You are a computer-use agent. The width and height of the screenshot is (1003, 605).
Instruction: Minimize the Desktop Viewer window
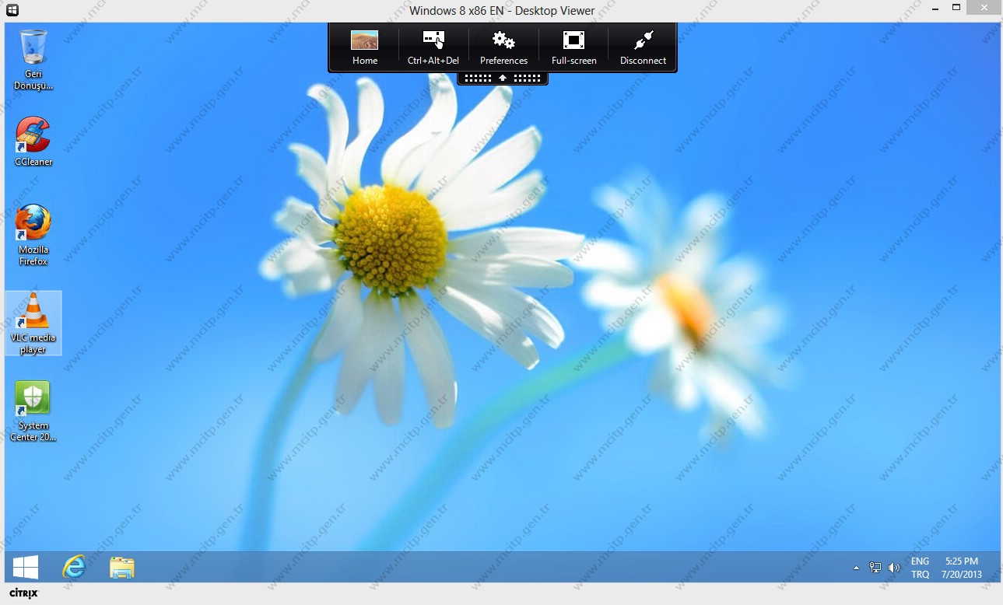pyautogui.click(x=936, y=8)
